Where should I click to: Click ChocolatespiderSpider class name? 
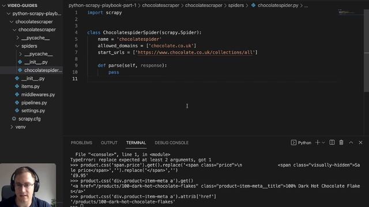(x=131, y=33)
